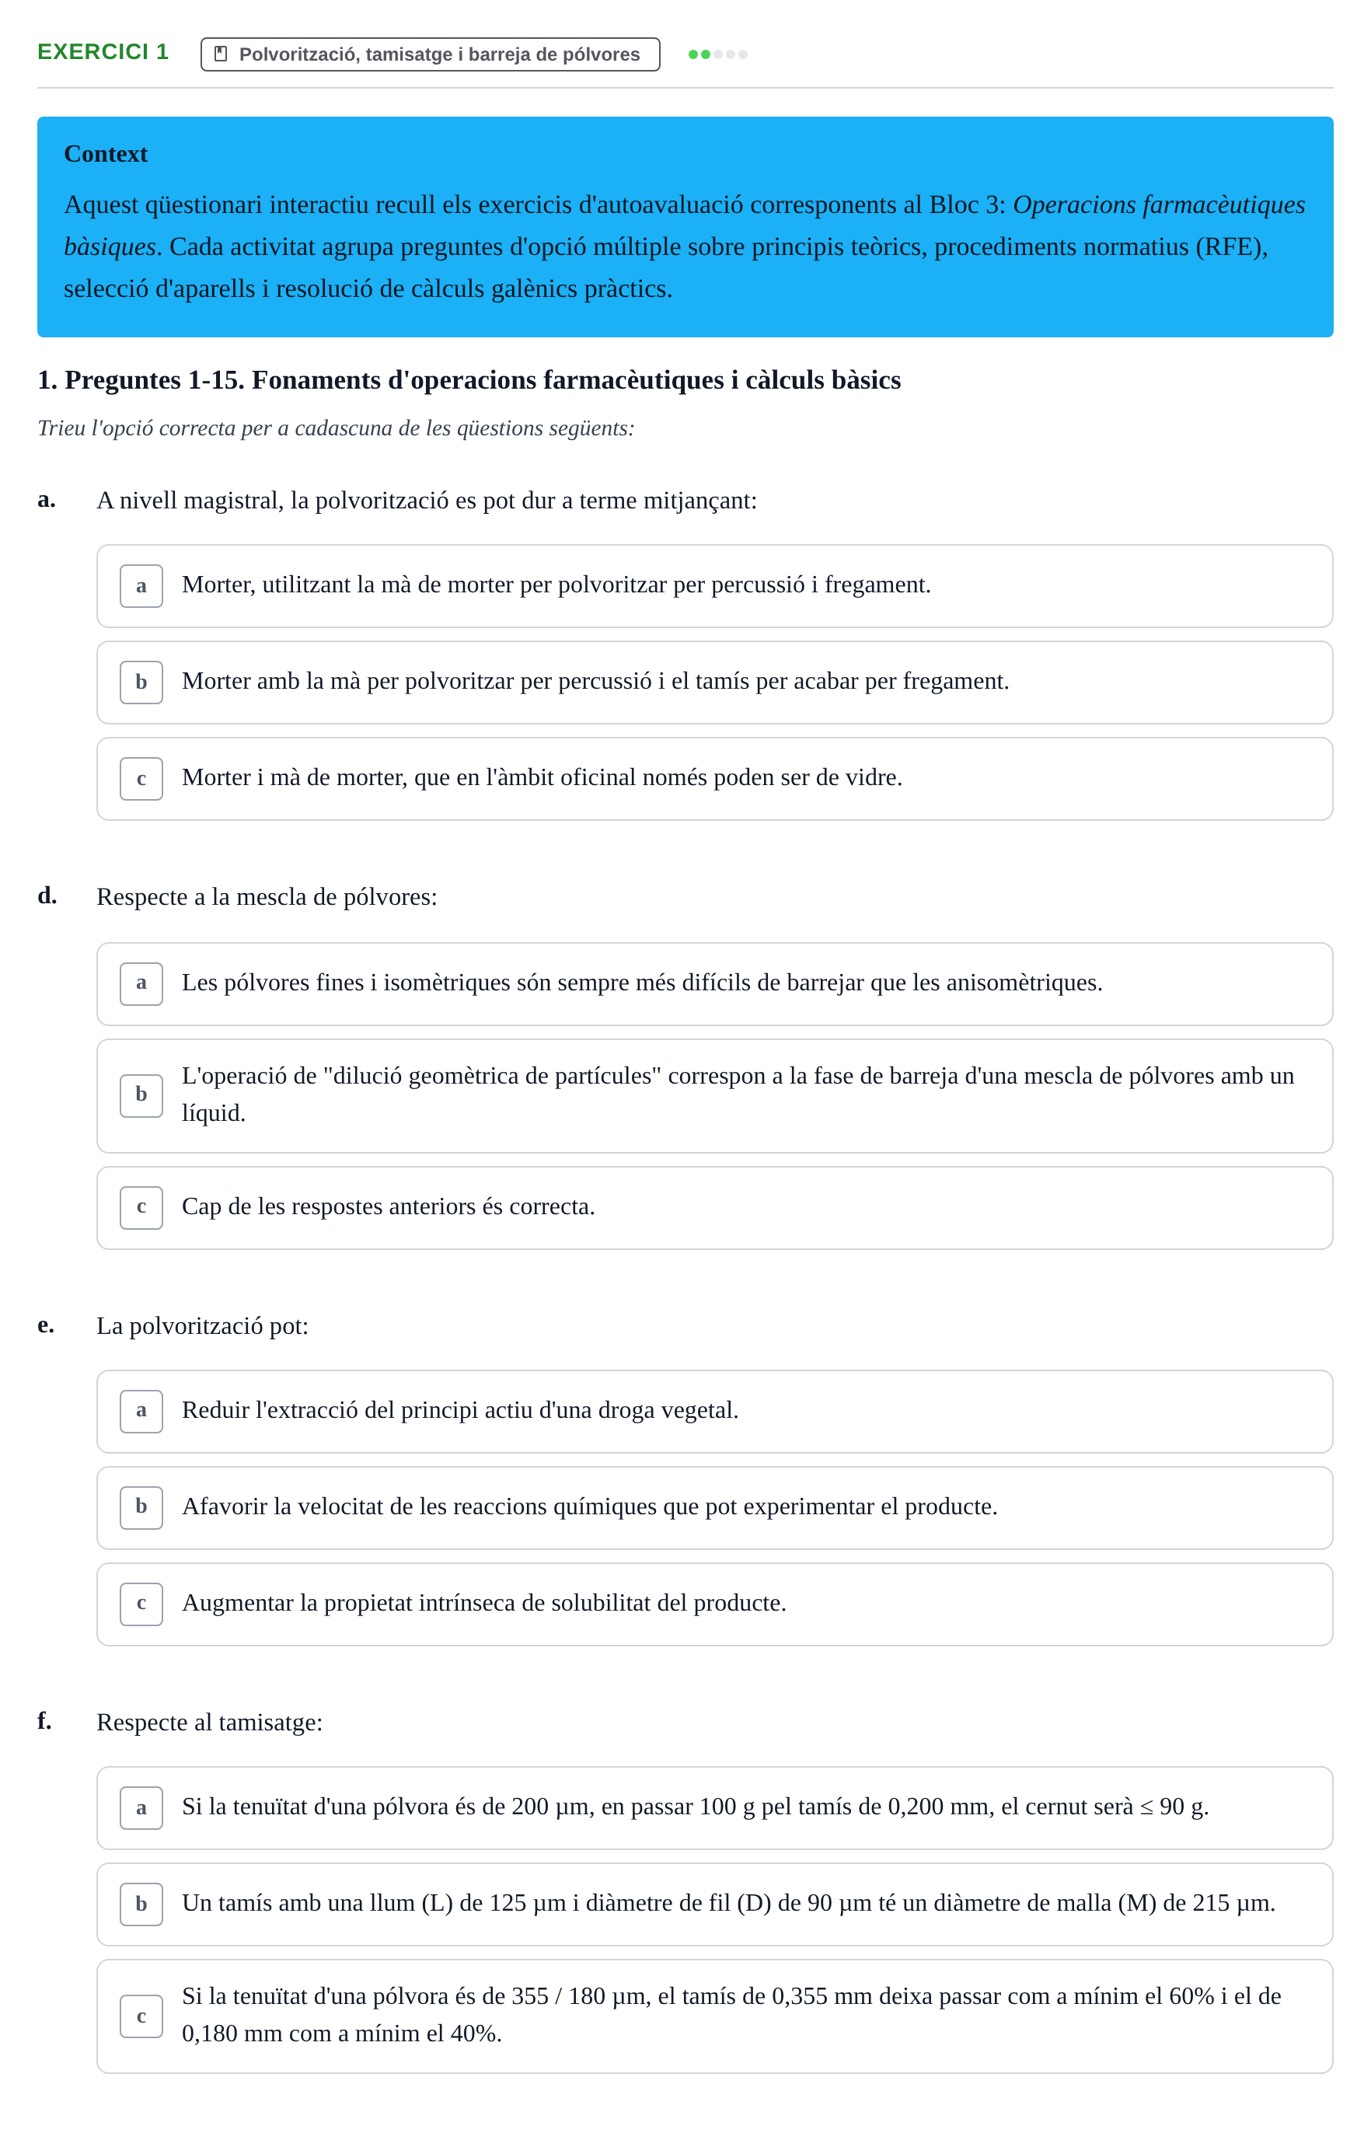Select Augmentar la propietat intrínseca de solubilitat

714,1604
